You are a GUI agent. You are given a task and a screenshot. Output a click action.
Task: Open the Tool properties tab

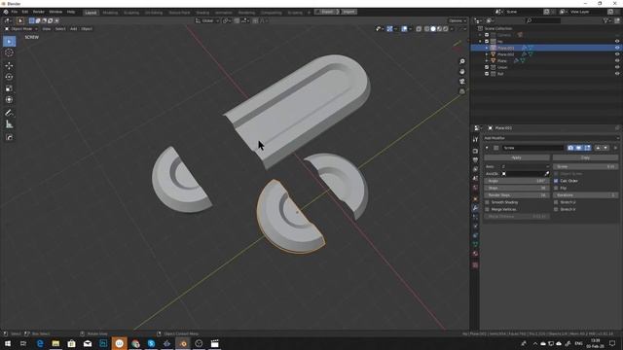click(x=475, y=139)
